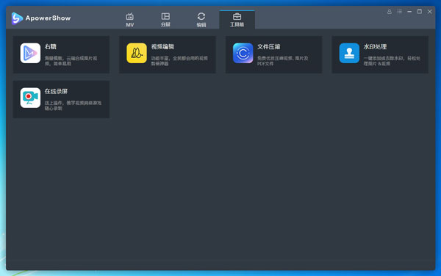Click the description mentioning PDF文件
Image resolution: width=441 pixels, height=276 pixels.
point(283,61)
